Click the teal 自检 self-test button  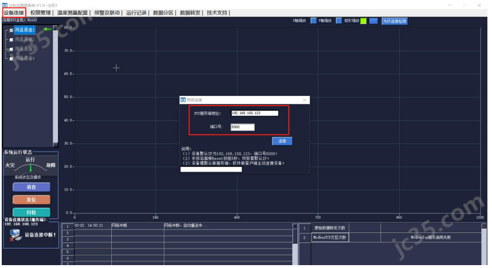click(32, 212)
